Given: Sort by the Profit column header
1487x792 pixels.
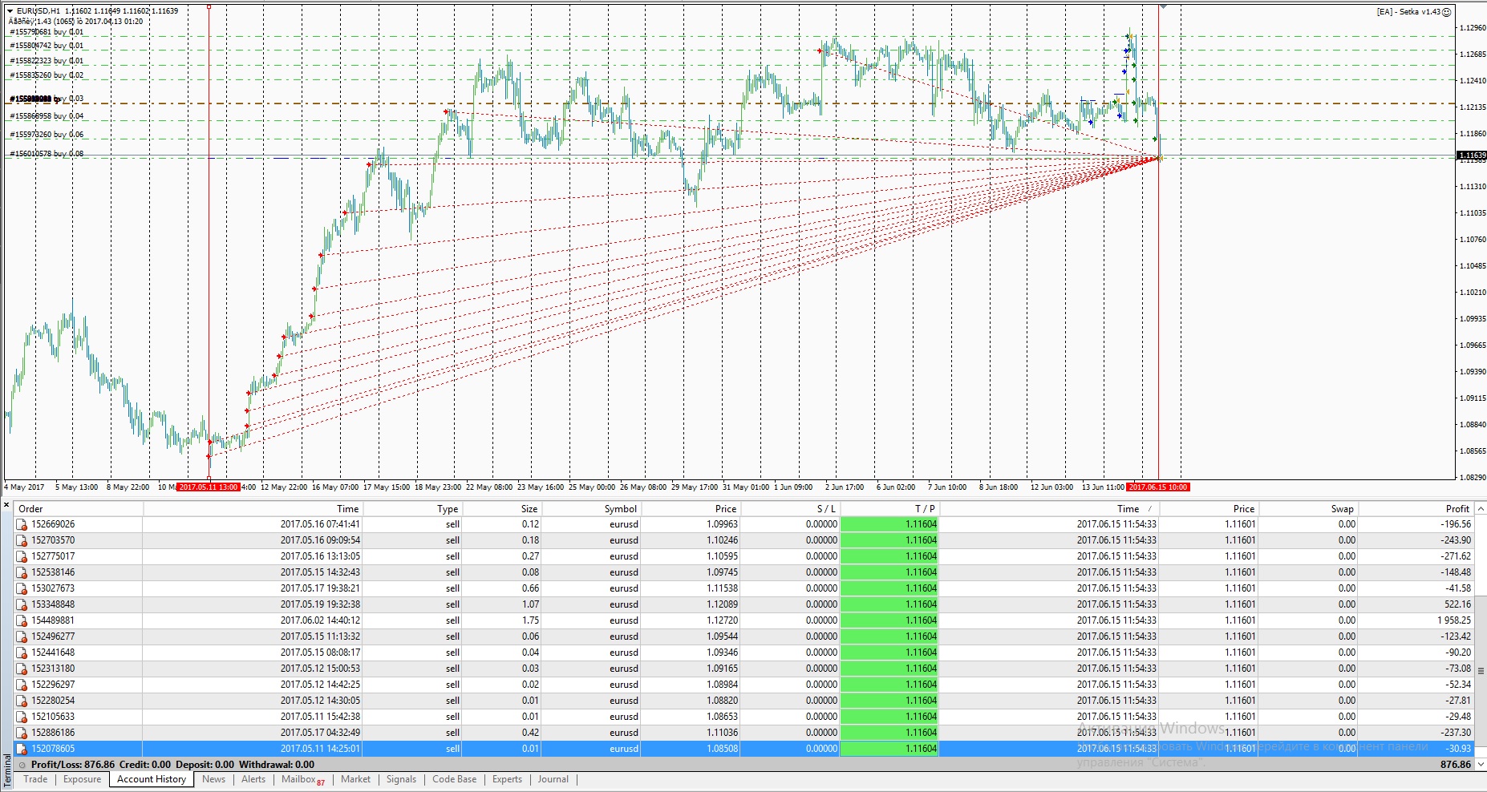Looking at the screenshot, I should [1416, 508].
